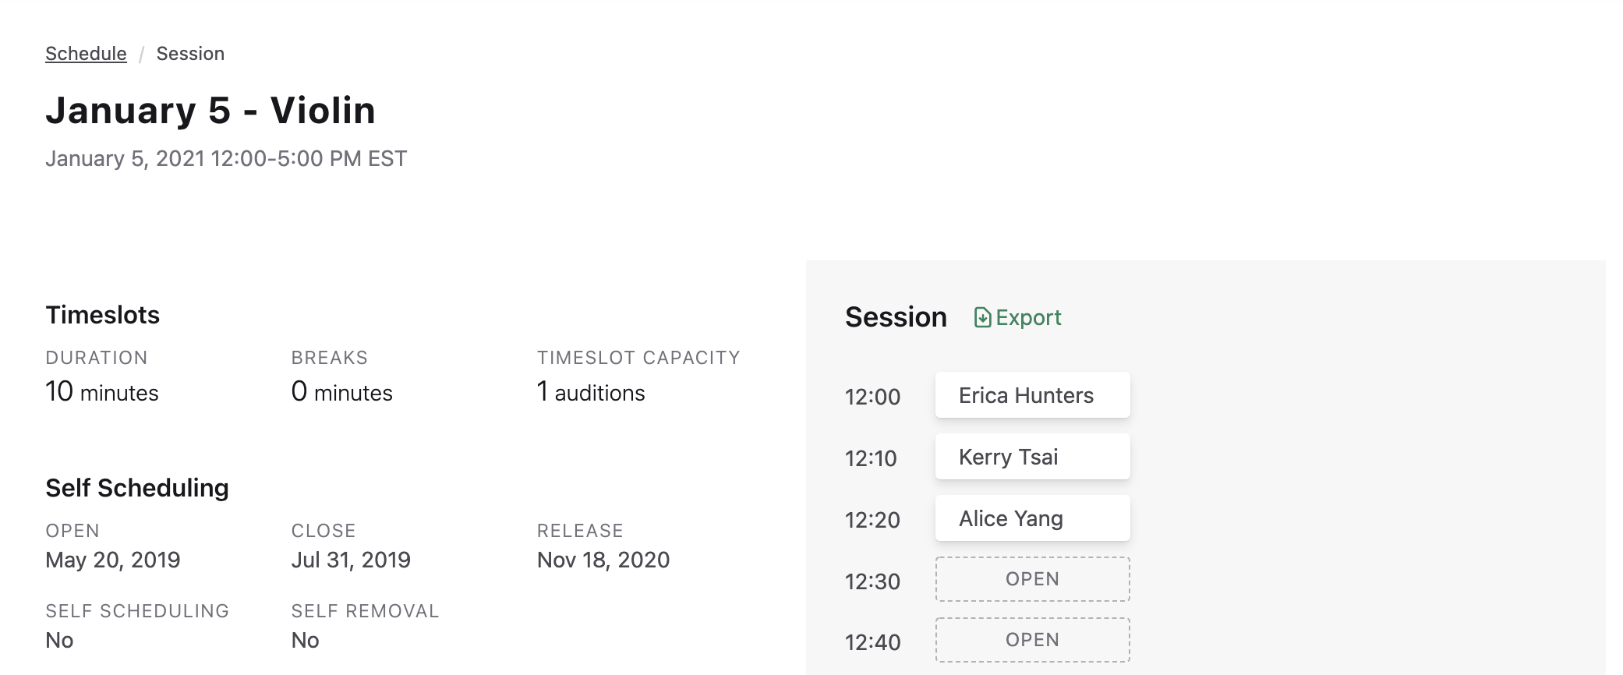Screen dimensions: 1623x675
Task: Click the Nov 18, 2020 release date
Action: [x=603, y=560]
